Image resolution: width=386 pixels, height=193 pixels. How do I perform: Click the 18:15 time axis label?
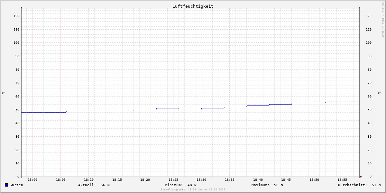pos(117,180)
